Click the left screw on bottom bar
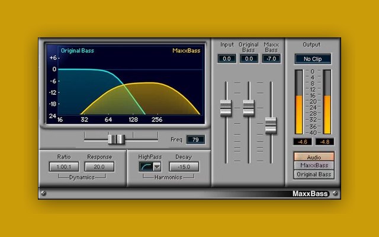Image resolution: width=379 pixels, height=237 pixels. [x=43, y=193]
